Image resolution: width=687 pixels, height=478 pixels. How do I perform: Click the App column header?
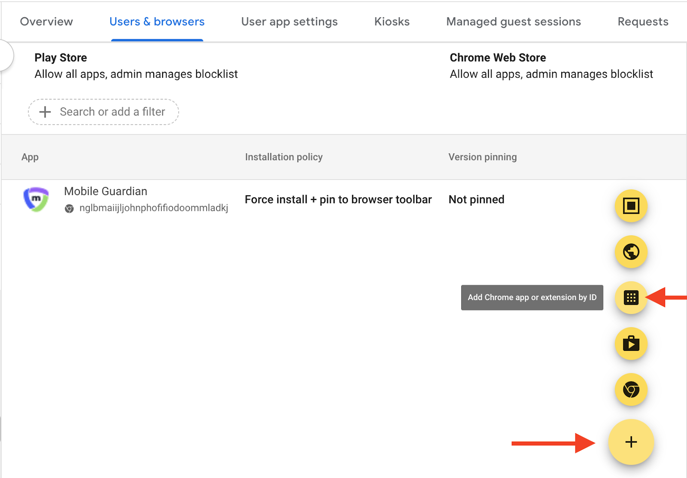[30, 157]
